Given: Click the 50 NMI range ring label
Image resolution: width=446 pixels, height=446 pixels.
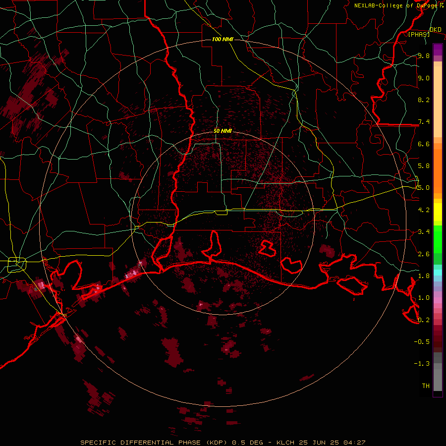Looking at the screenshot, I should click(x=223, y=131).
